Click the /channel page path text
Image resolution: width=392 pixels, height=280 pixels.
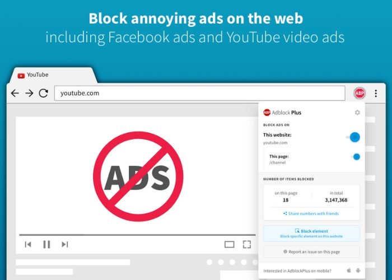277,162
